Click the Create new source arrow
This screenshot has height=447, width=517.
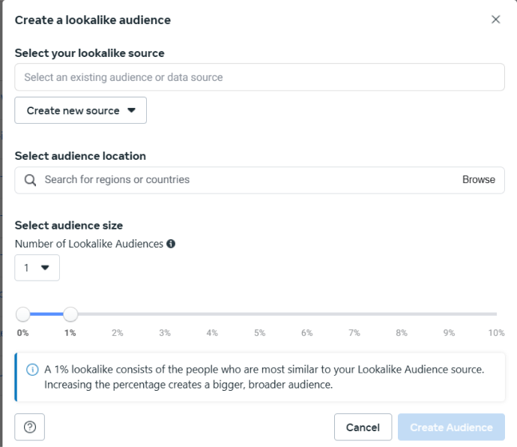click(x=132, y=110)
